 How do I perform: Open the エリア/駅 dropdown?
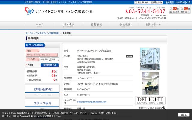(33, 59)
